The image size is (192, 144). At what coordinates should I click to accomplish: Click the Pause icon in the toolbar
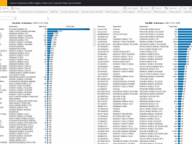(12, 8)
